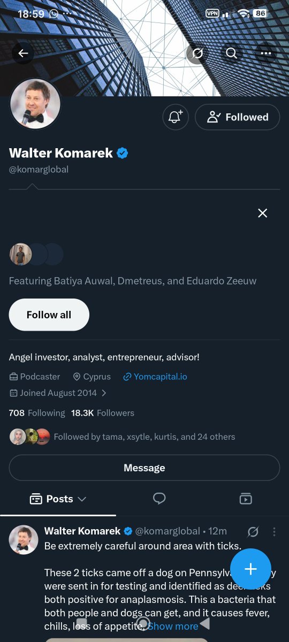Tap the Grok circle icon in header
Image resolution: width=289 pixels, height=642 pixels.
pos(197,53)
